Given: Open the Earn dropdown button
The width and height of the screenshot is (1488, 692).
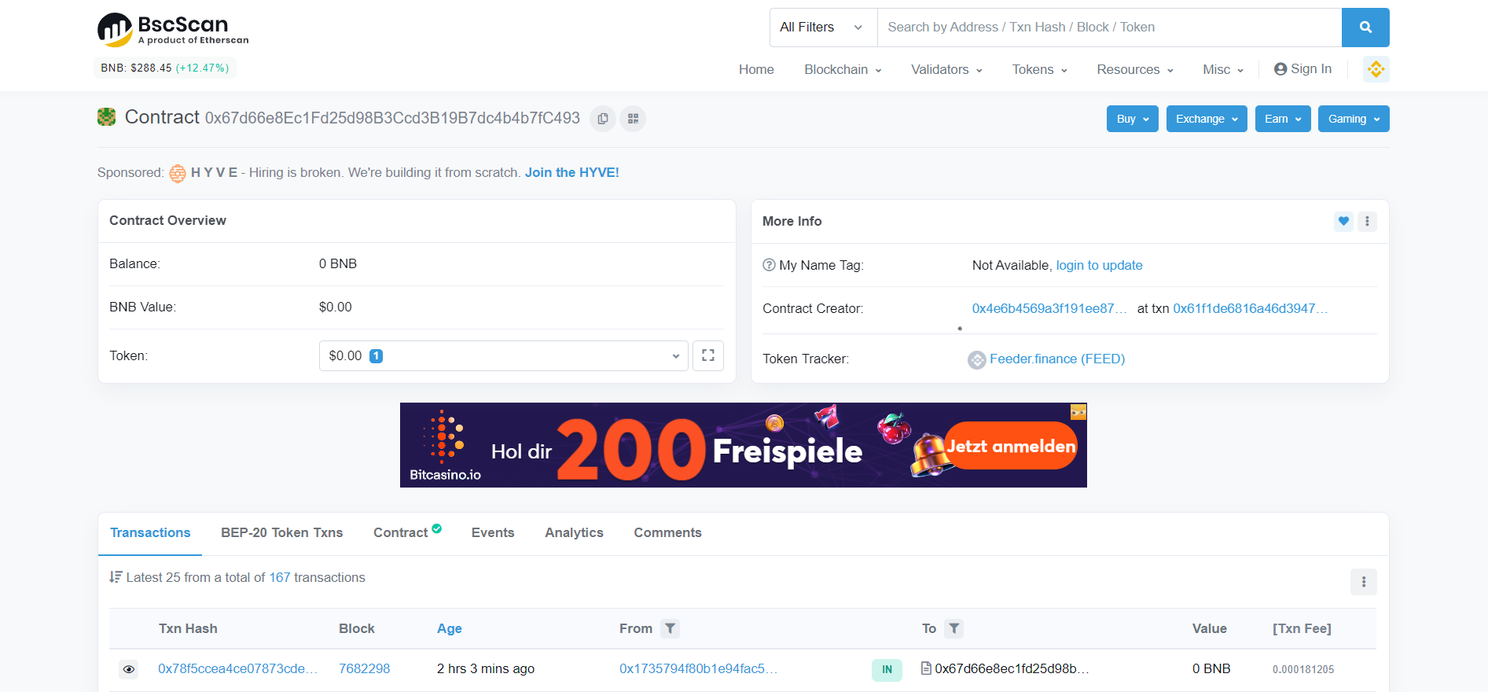Looking at the screenshot, I should [x=1283, y=119].
